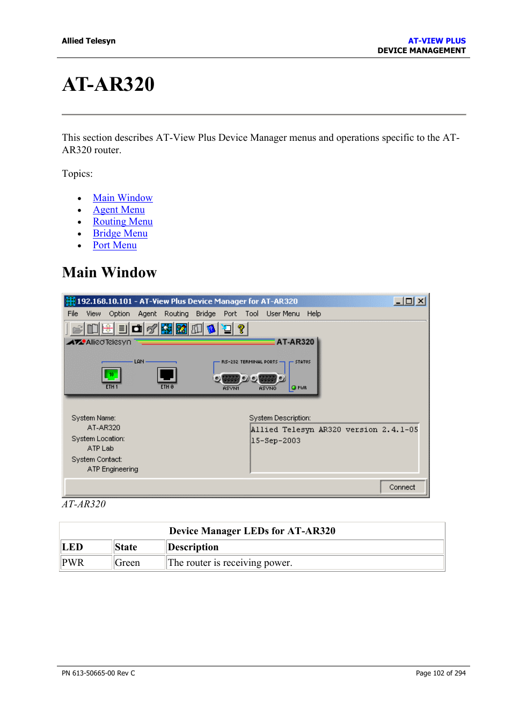512x726 pixels.
Task: Click the computer terminal connect toolbar icon
Action: [x=226, y=329]
